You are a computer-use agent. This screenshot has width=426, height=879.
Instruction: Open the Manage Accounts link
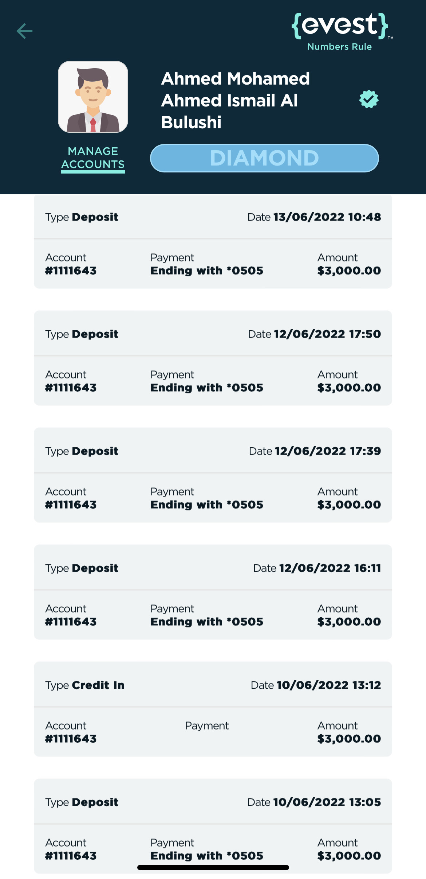(93, 158)
